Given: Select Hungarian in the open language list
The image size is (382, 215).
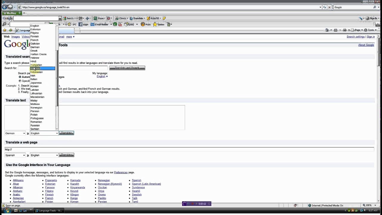Looking at the screenshot, I should pyautogui.click(x=42, y=65).
